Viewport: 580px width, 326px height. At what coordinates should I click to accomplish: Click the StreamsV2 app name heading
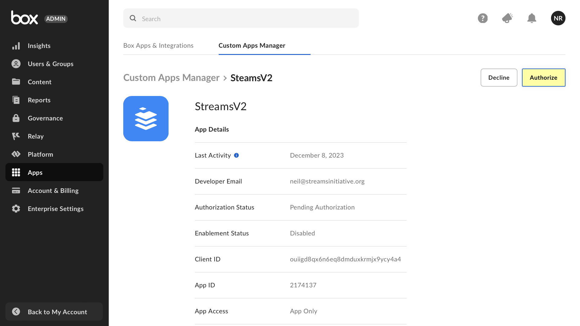(221, 106)
